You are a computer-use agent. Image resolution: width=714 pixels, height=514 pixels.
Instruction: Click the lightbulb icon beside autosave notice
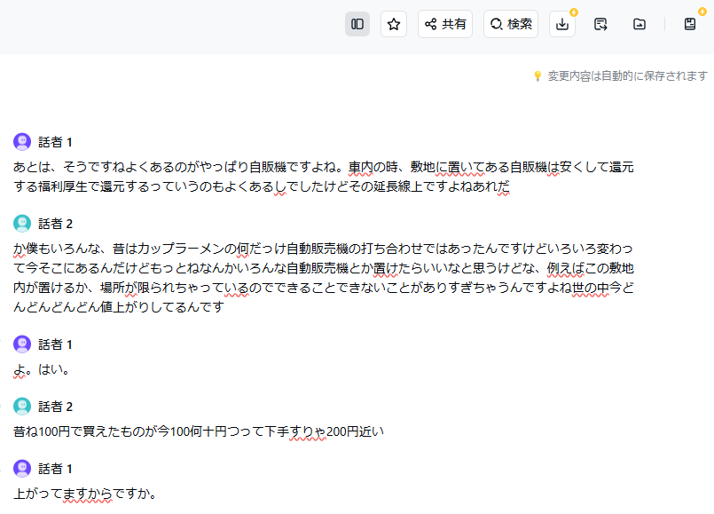click(537, 76)
